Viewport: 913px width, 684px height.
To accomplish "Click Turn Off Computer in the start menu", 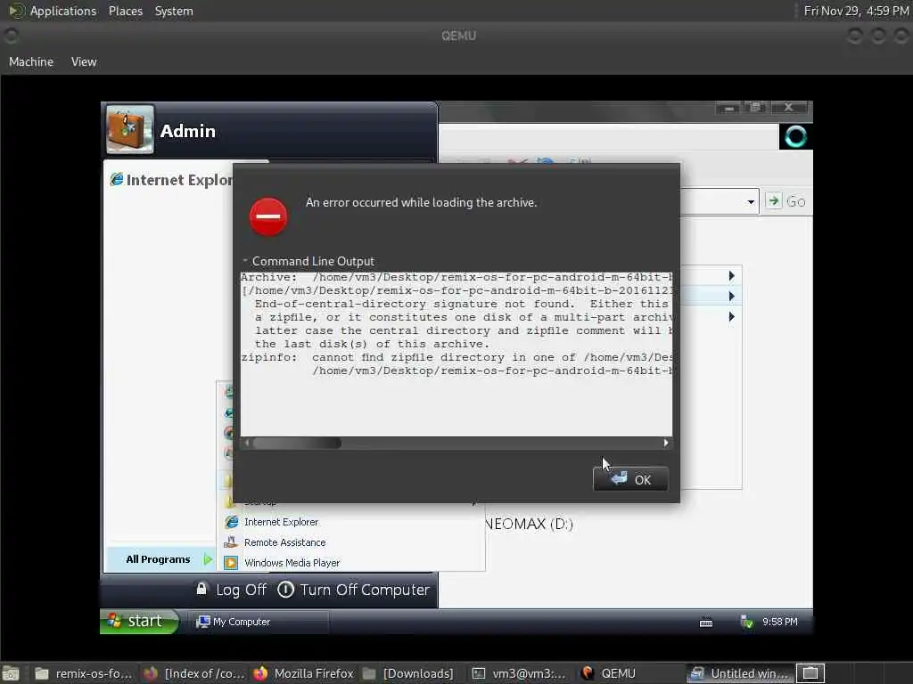I will (x=353, y=590).
